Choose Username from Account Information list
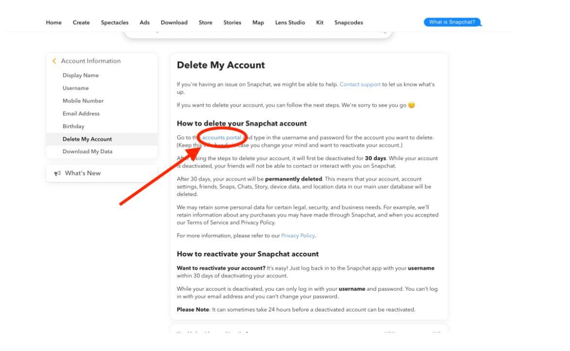570x351 pixels. 76,88
